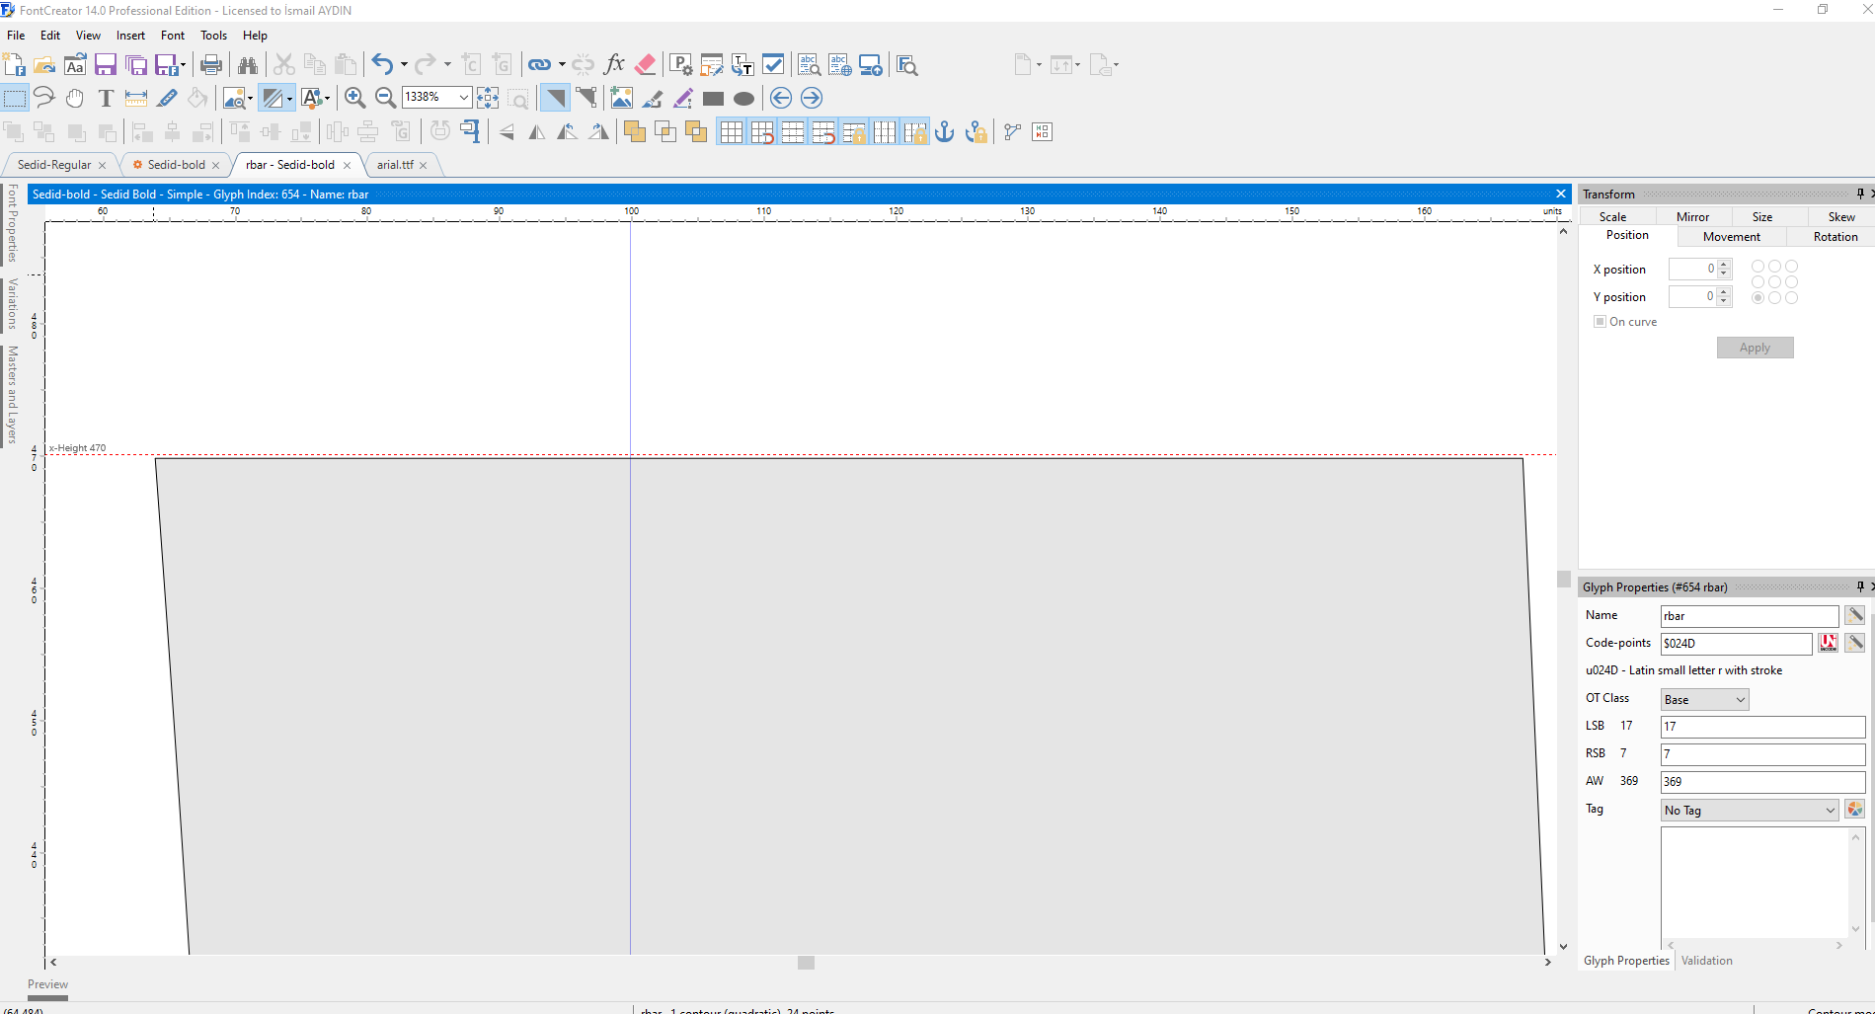Select the Ellipse drawing tool
This screenshot has height=1014, width=1875.
point(743,99)
